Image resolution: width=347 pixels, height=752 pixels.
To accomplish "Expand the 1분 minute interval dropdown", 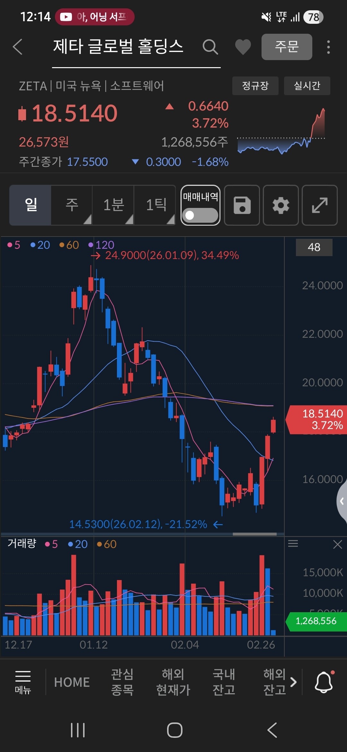I will (113, 205).
